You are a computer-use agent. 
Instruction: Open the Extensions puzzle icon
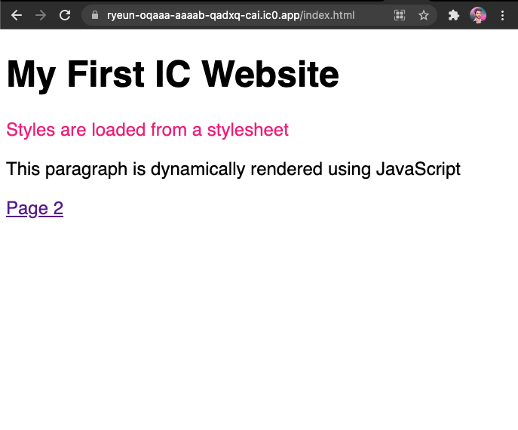click(453, 15)
